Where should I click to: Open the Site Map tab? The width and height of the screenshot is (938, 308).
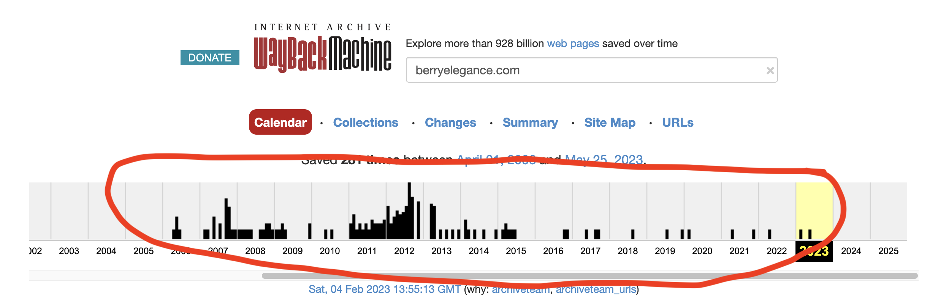[610, 123]
